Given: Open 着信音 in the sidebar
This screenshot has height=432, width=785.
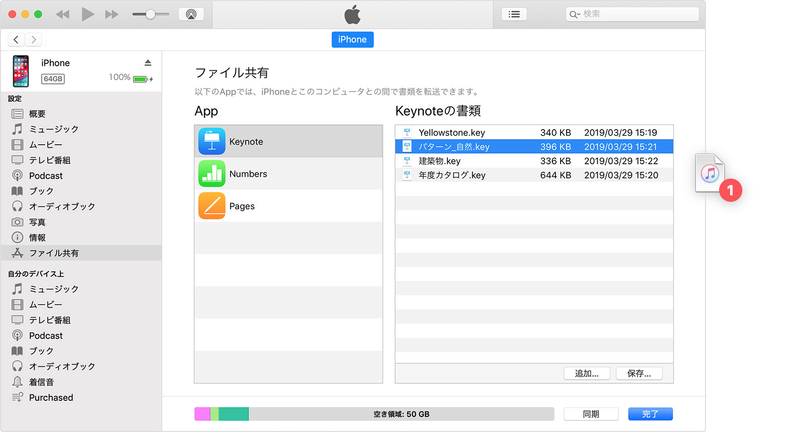Looking at the screenshot, I should (x=81, y=382).
